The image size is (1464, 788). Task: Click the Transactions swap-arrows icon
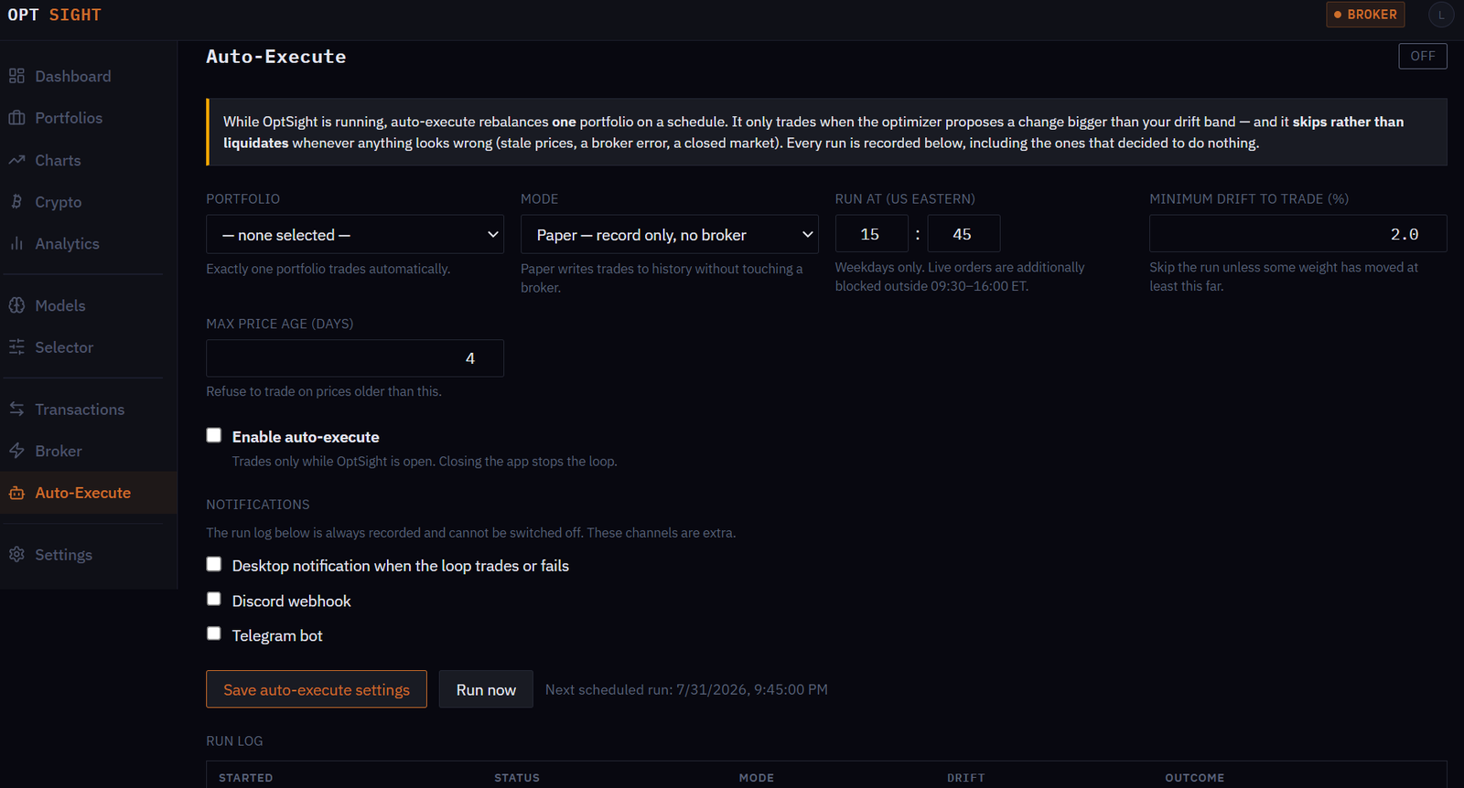(16, 410)
